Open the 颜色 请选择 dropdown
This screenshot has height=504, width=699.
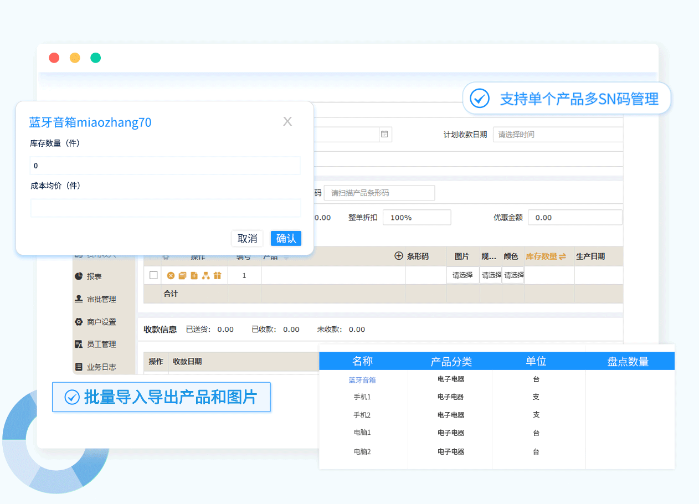tap(513, 275)
